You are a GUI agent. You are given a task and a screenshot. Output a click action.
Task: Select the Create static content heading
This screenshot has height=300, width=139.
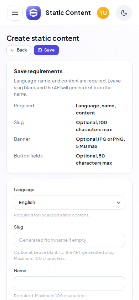pos(43,38)
